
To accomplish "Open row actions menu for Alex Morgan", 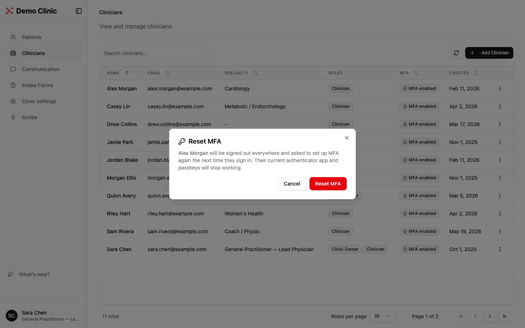I will tap(500, 89).
